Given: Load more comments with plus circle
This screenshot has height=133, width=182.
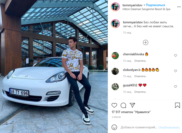Looking at the screenshot, I should pos(145,42).
